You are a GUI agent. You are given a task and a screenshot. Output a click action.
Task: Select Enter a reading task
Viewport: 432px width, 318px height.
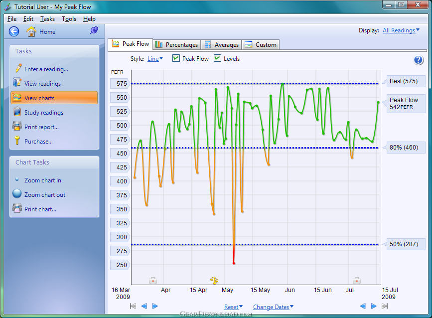pos(46,69)
